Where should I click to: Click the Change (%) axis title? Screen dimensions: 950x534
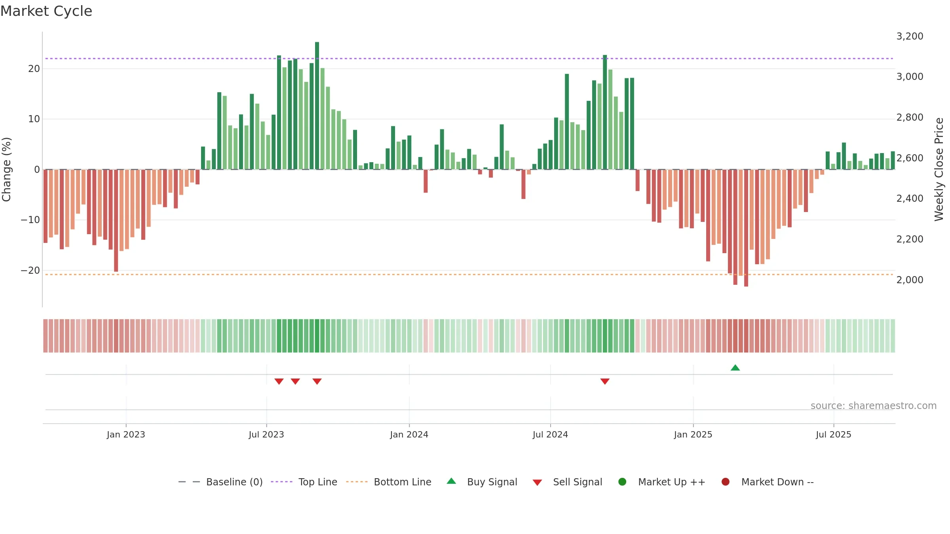(6, 169)
